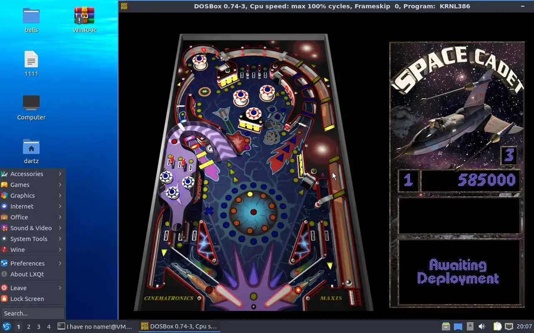Screen dimensions: 534x333
Task: Click the MAXIS label on table
Action: pos(331,298)
